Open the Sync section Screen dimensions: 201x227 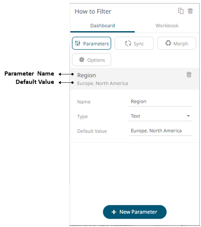click(x=134, y=43)
